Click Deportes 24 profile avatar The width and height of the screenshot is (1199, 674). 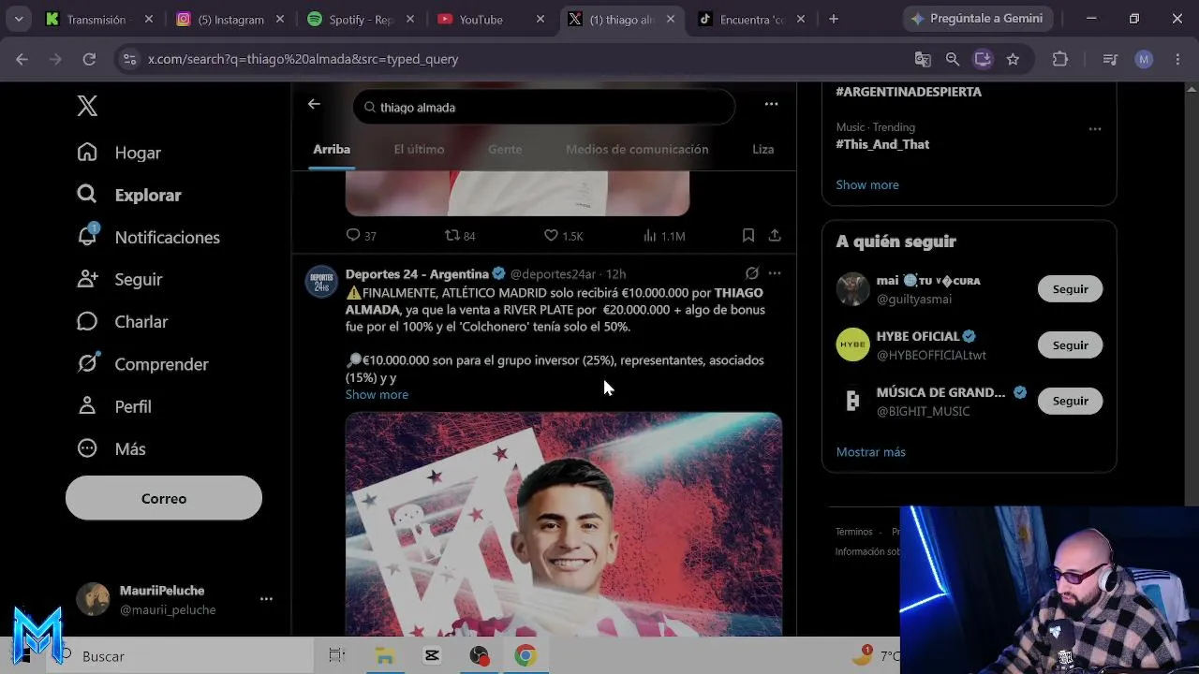pyautogui.click(x=321, y=282)
